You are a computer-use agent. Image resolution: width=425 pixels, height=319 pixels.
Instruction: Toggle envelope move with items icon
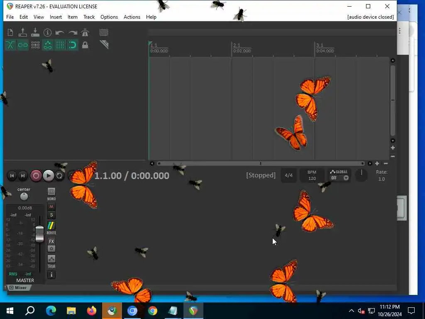48,45
